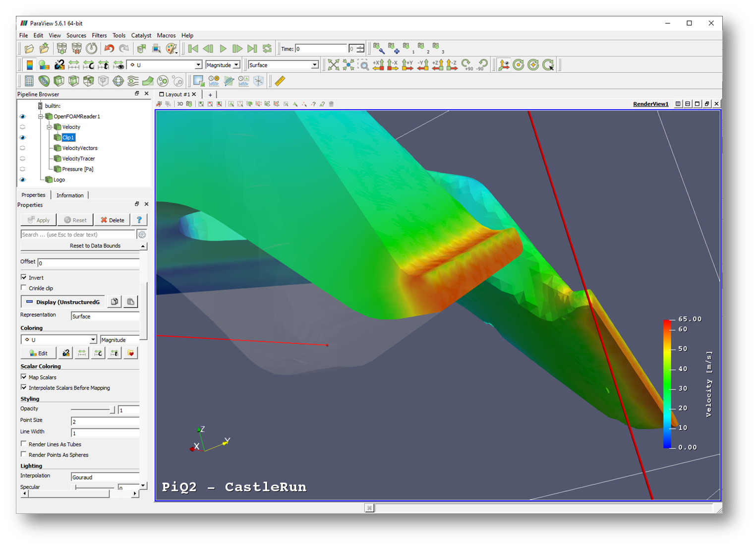Open the Filters menu
Image resolution: width=755 pixels, height=546 pixels.
(x=99, y=36)
